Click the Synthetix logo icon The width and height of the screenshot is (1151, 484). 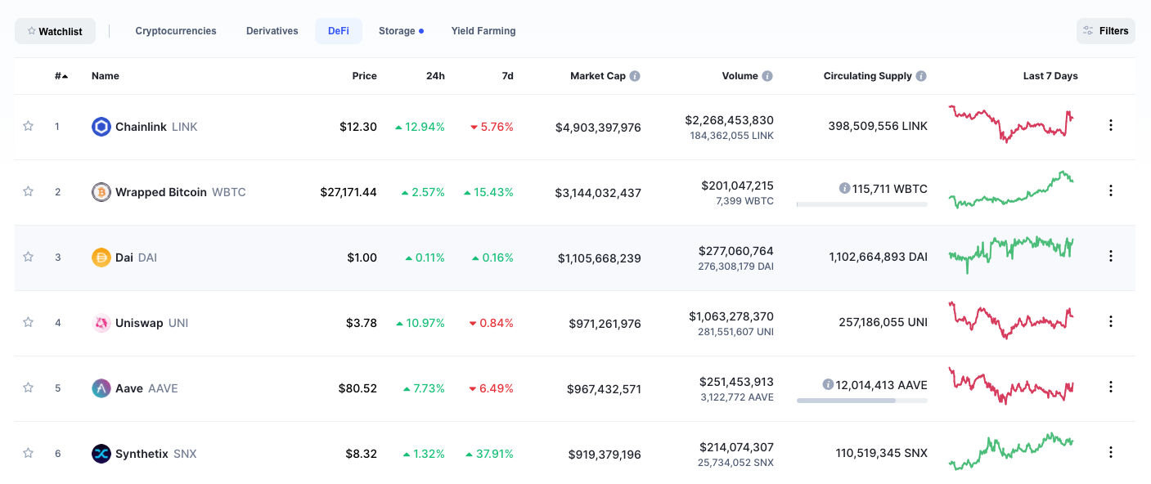[101, 454]
